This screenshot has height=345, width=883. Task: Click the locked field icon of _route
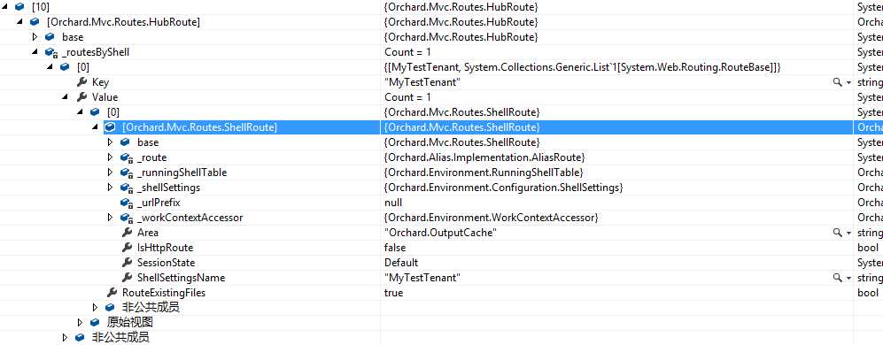tap(126, 157)
